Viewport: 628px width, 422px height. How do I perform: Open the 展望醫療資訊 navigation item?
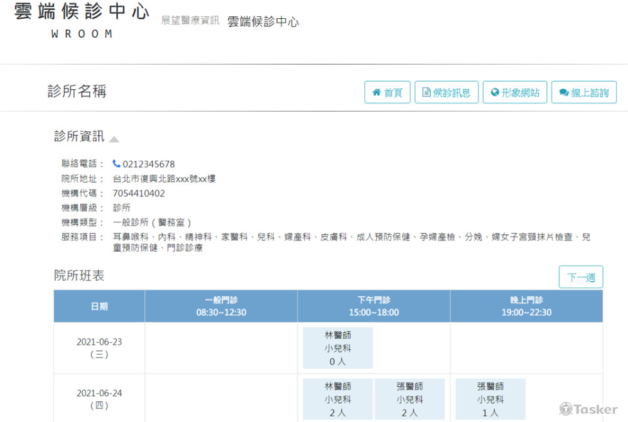189,20
